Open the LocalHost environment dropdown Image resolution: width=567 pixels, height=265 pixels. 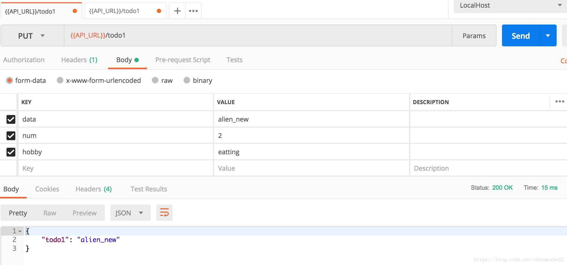click(510, 5)
